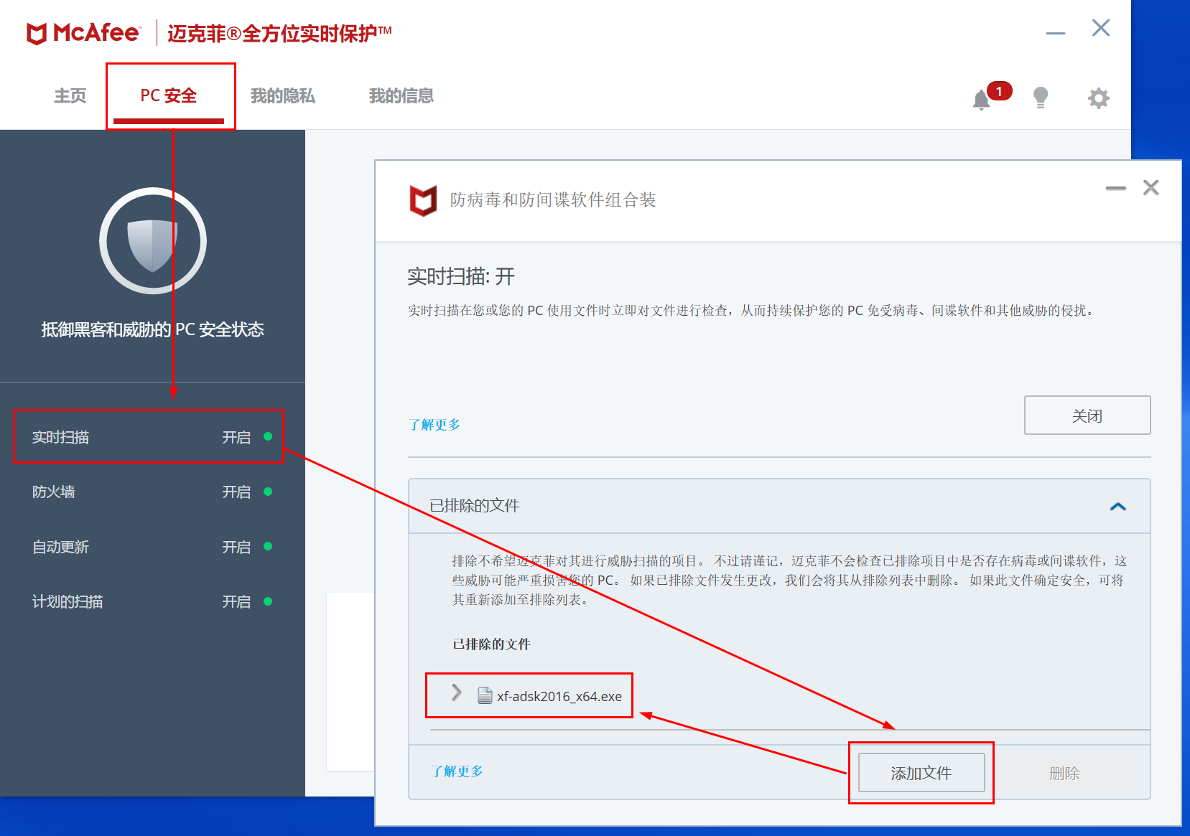The width and height of the screenshot is (1190, 836).
Task: Open settings via the gear icon
Action: tap(1098, 98)
